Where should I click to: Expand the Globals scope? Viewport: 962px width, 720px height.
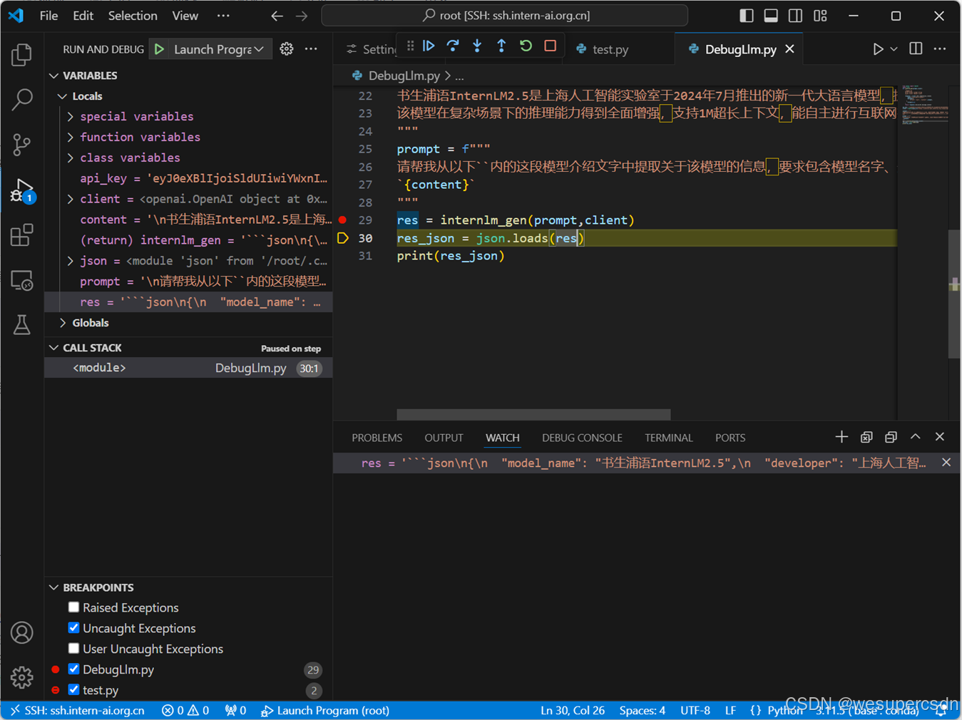63,323
